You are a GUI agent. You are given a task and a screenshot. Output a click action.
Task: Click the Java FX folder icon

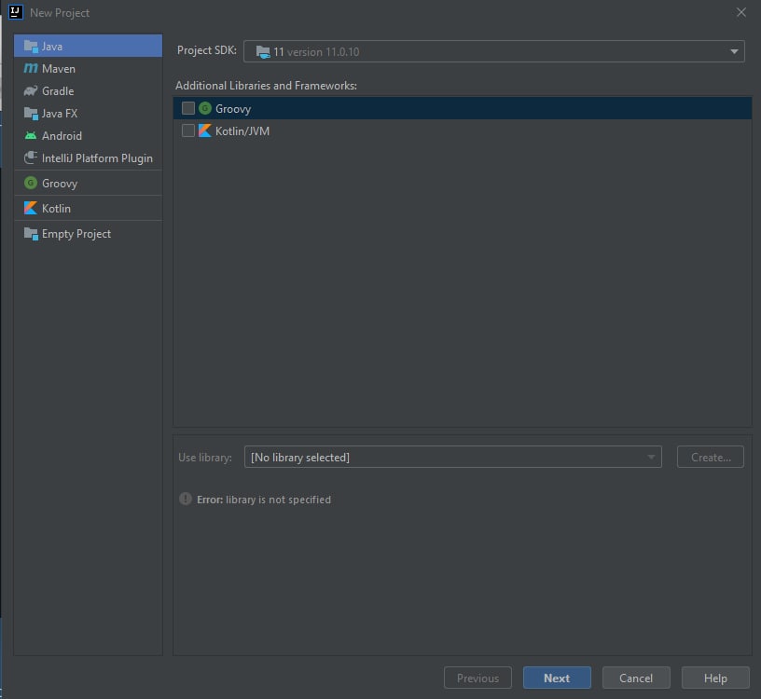[31, 114]
